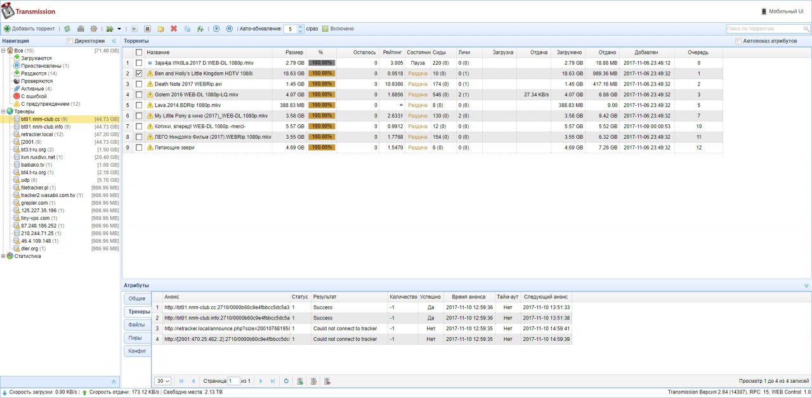This screenshot has width=812, height=398.
Task: Show Проверяются checking torrents
Action: point(37,81)
